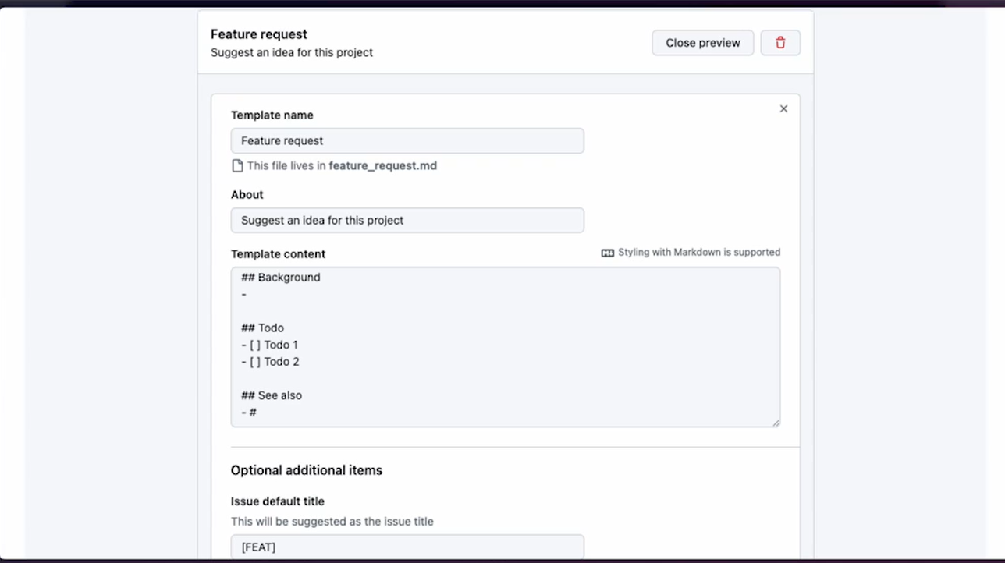Place cursor on the Todo 2 checklist line
This screenshot has height=563, width=1005.
point(270,362)
